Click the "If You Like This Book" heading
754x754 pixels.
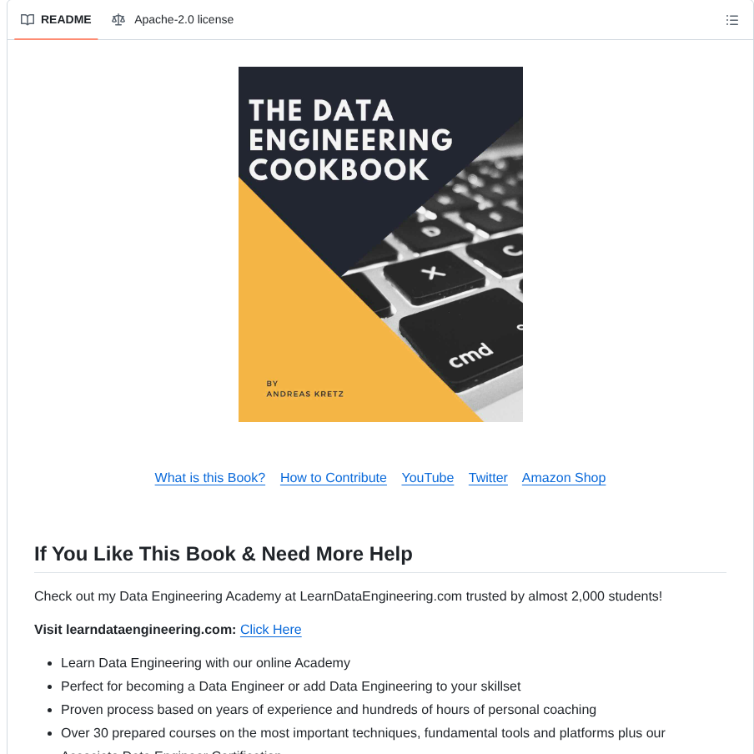(x=224, y=554)
